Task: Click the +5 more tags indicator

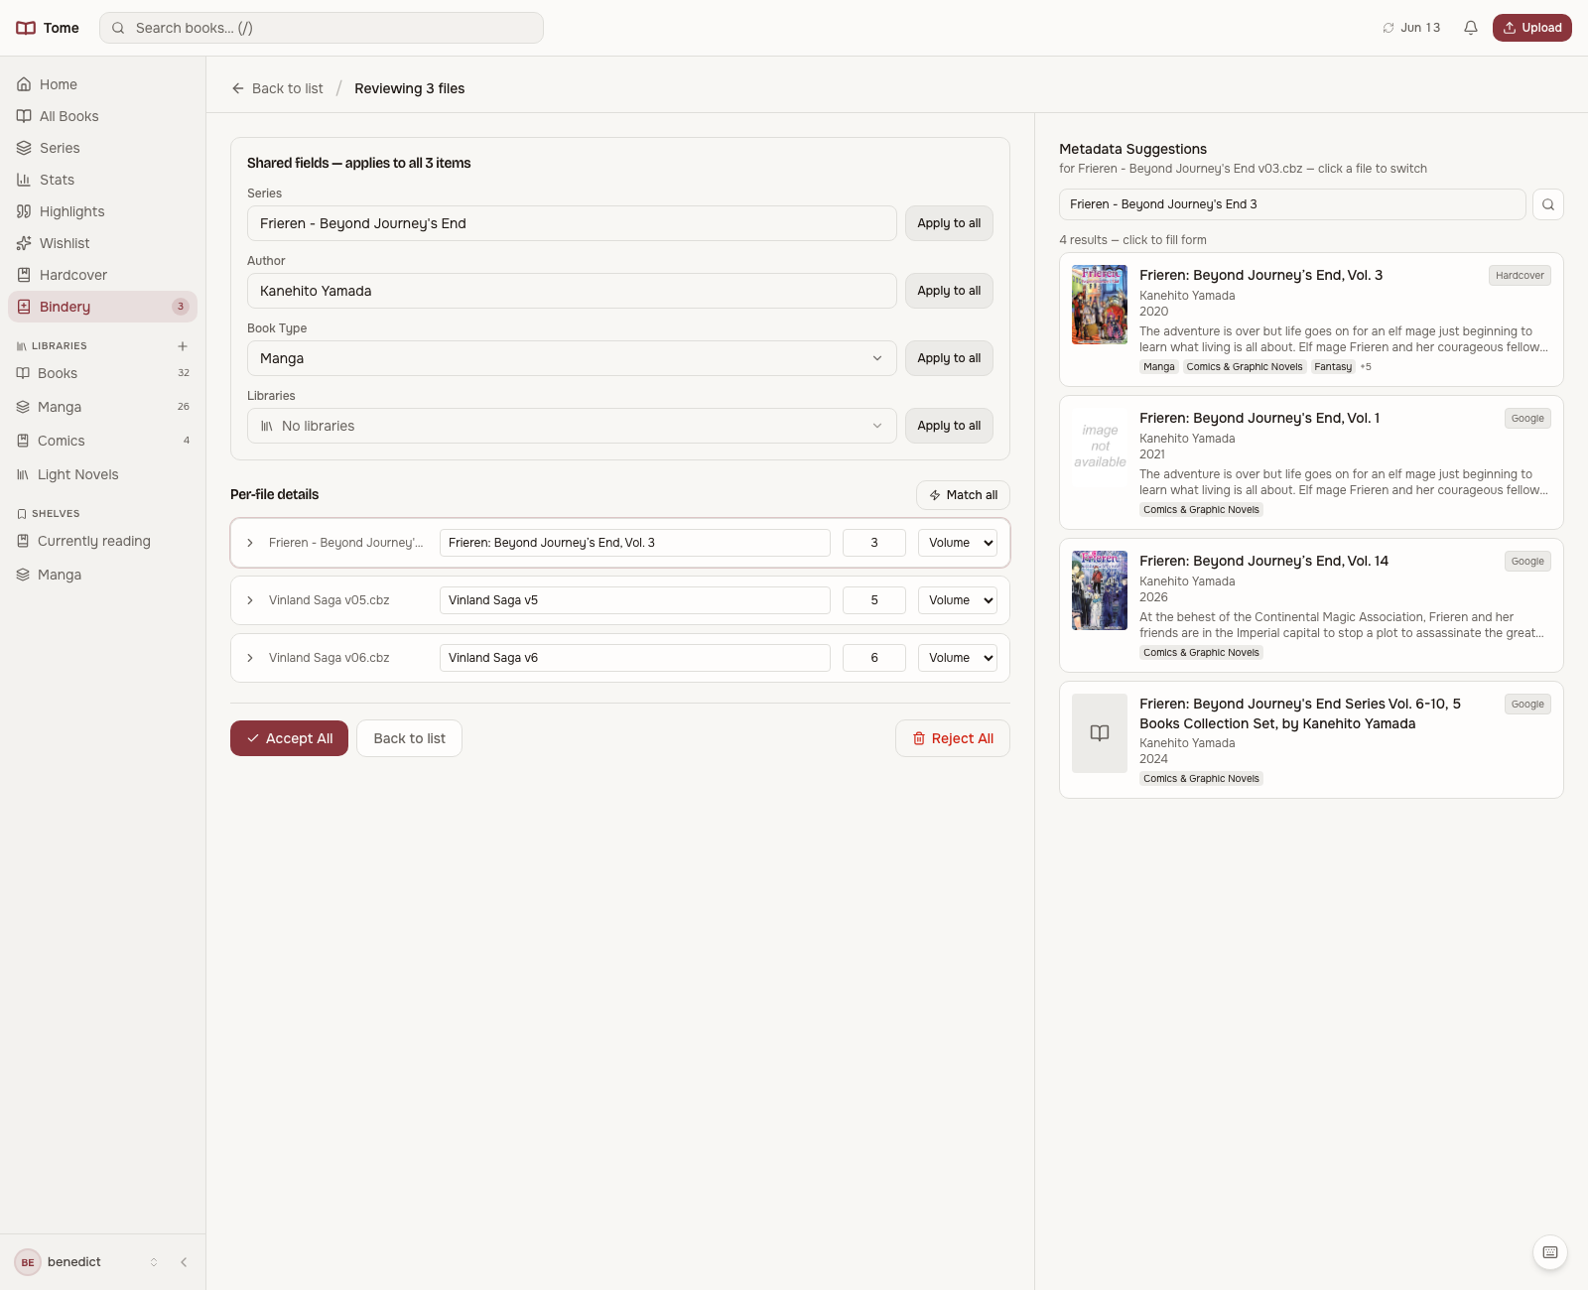Action: 1366,366
